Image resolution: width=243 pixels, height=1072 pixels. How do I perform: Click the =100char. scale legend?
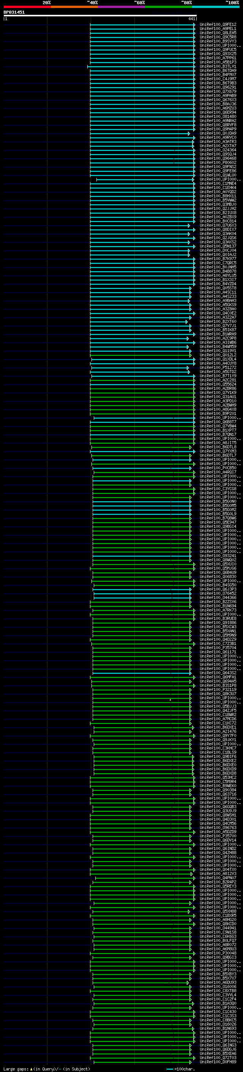click(x=181, y=1069)
